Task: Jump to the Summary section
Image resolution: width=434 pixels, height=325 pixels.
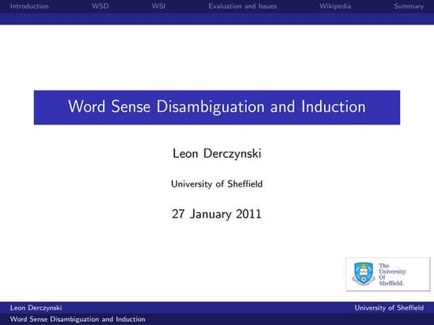Action: point(408,6)
